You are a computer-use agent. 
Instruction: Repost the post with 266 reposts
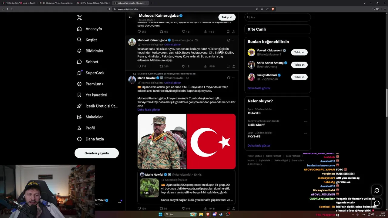coord(164,66)
